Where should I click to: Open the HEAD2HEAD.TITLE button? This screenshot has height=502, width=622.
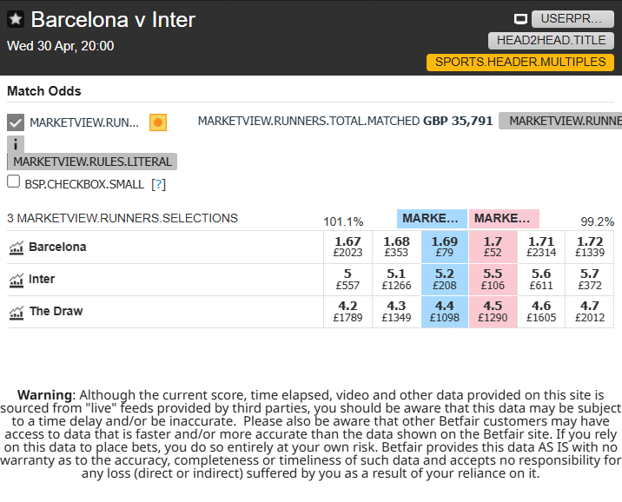[x=551, y=40]
